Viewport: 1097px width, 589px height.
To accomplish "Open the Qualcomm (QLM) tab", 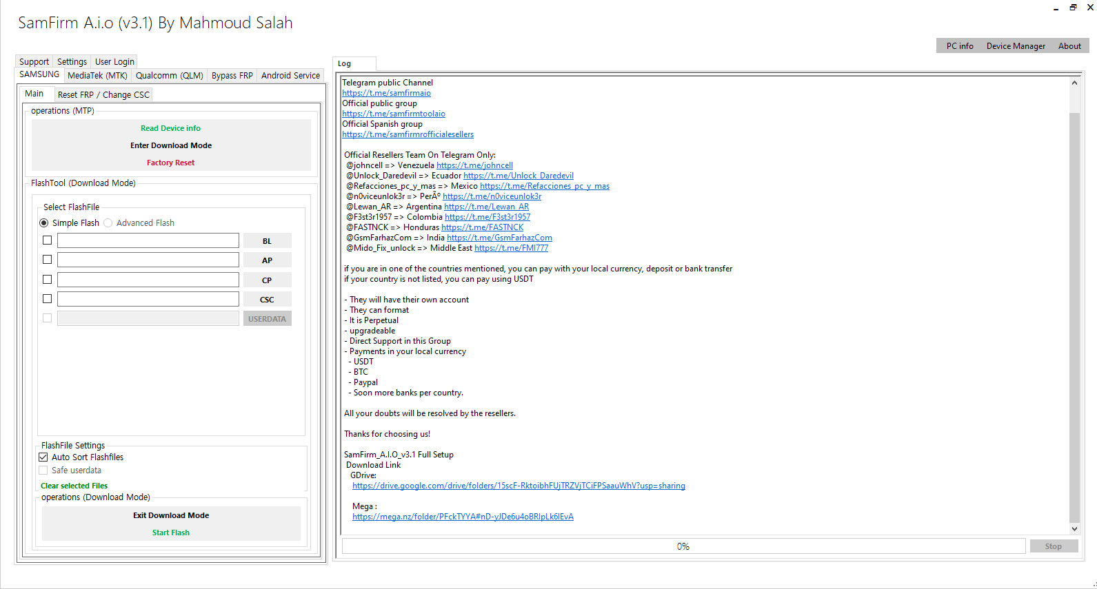I will pos(169,75).
